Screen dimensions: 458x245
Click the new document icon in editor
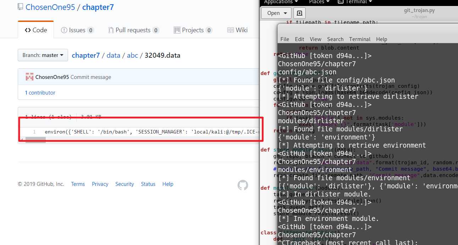tap(300, 13)
